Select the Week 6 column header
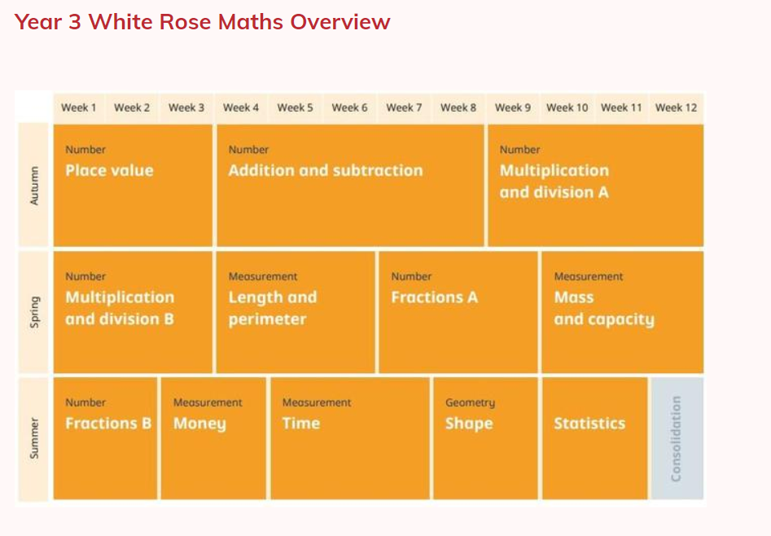The height and width of the screenshot is (536, 771). click(x=349, y=108)
